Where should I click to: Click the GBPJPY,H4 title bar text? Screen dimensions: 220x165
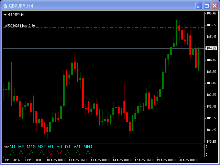click(21, 6)
